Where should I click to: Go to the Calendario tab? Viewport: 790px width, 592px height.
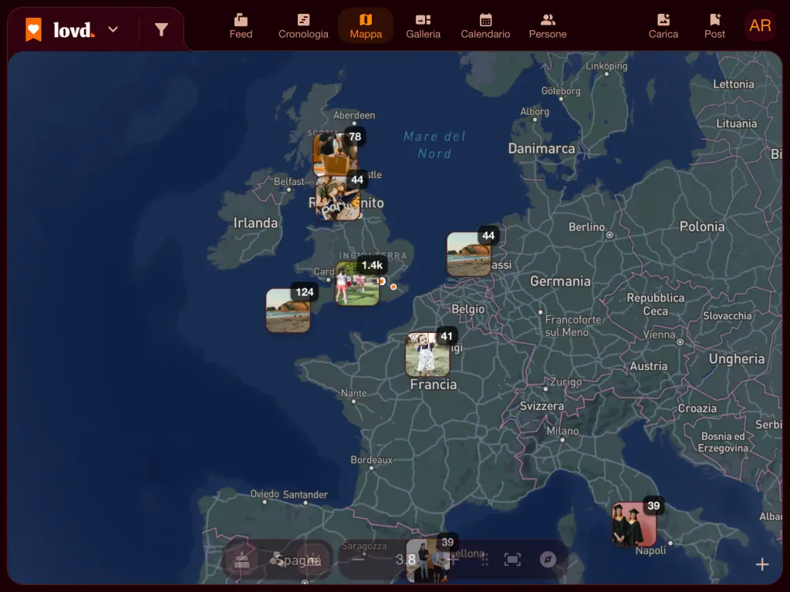[485, 26]
